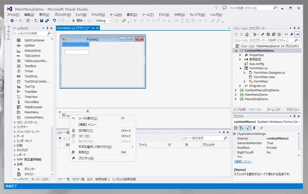Expand the Properties node in Solution Explorer
Viewport: 308px width, 194px height.
click(240, 55)
